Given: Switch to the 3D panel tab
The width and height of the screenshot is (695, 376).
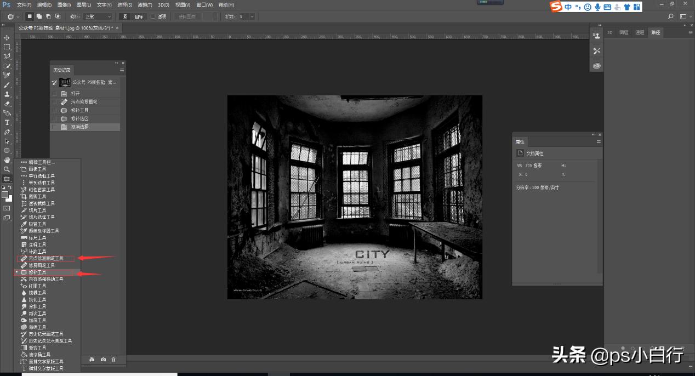Looking at the screenshot, I should (x=610, y=32).
